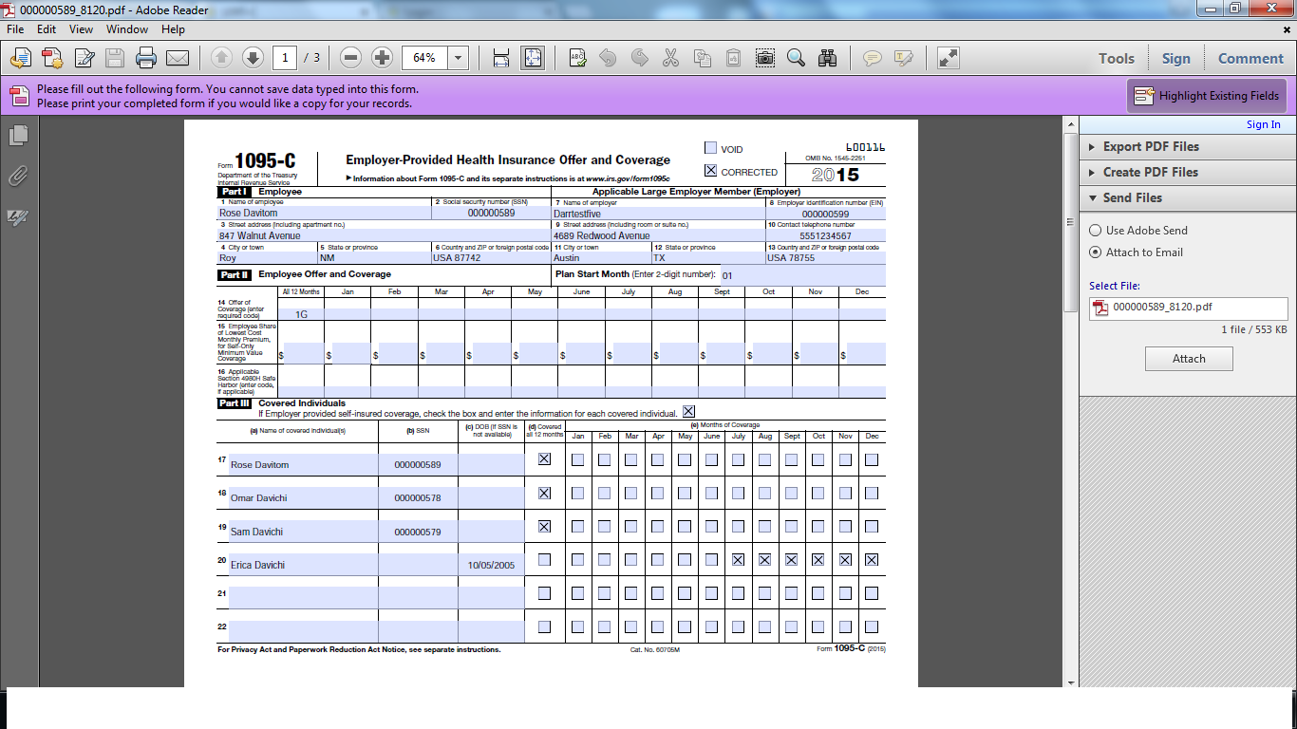1297x729 pixels.
Task: Uncheck the CORRECTED checkbox
Action: click(710, 171)
